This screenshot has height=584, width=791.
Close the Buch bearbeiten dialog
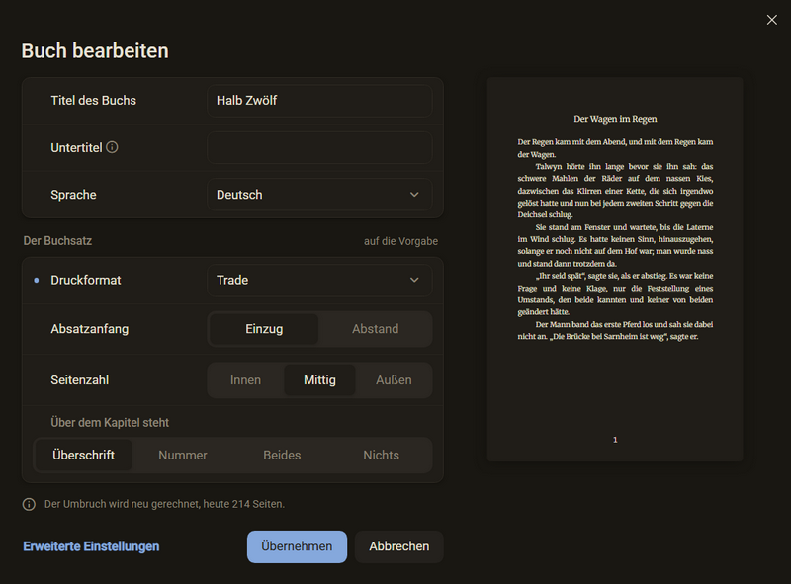coord(772,20)
